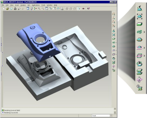Switch display to wireframe mode
Screen dimensions: 147x118
(x=67, y=9)
